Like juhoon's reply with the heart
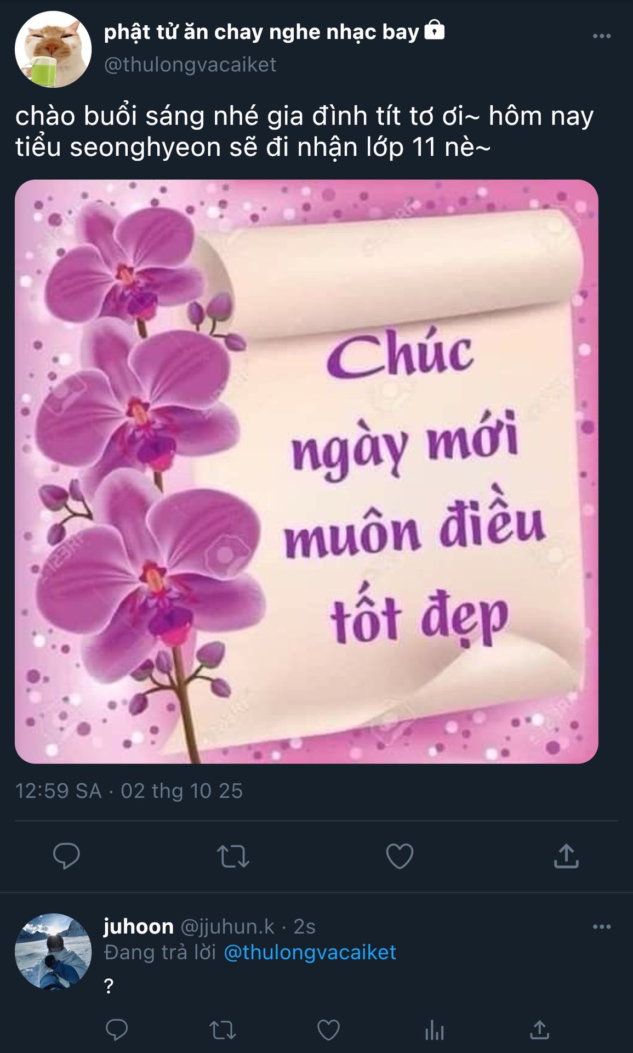Image resolution: width=633 pixels, height=1053 pixels. (x=328, y=1030)
